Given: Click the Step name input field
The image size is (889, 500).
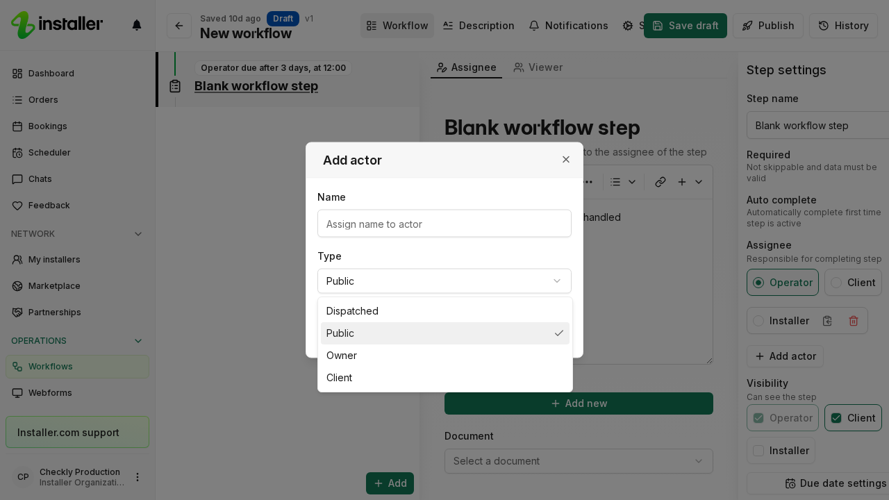Looking at the screenshot, I should 818,126.
